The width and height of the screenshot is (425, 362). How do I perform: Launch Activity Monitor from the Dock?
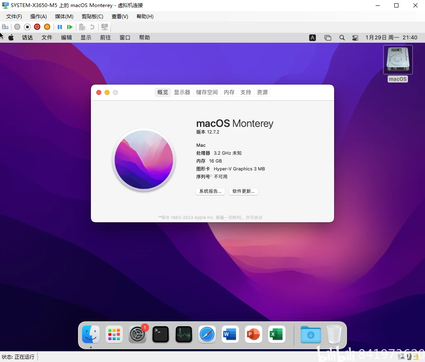pos(184,334)
